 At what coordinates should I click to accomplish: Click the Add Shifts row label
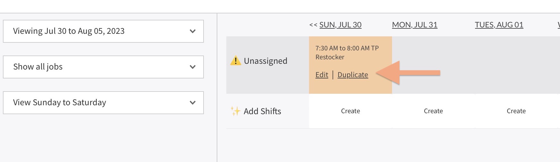(262, 111)
